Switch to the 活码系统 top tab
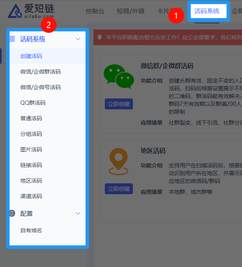The height and width of the screenshot is (267, 242). coord(207,11)
